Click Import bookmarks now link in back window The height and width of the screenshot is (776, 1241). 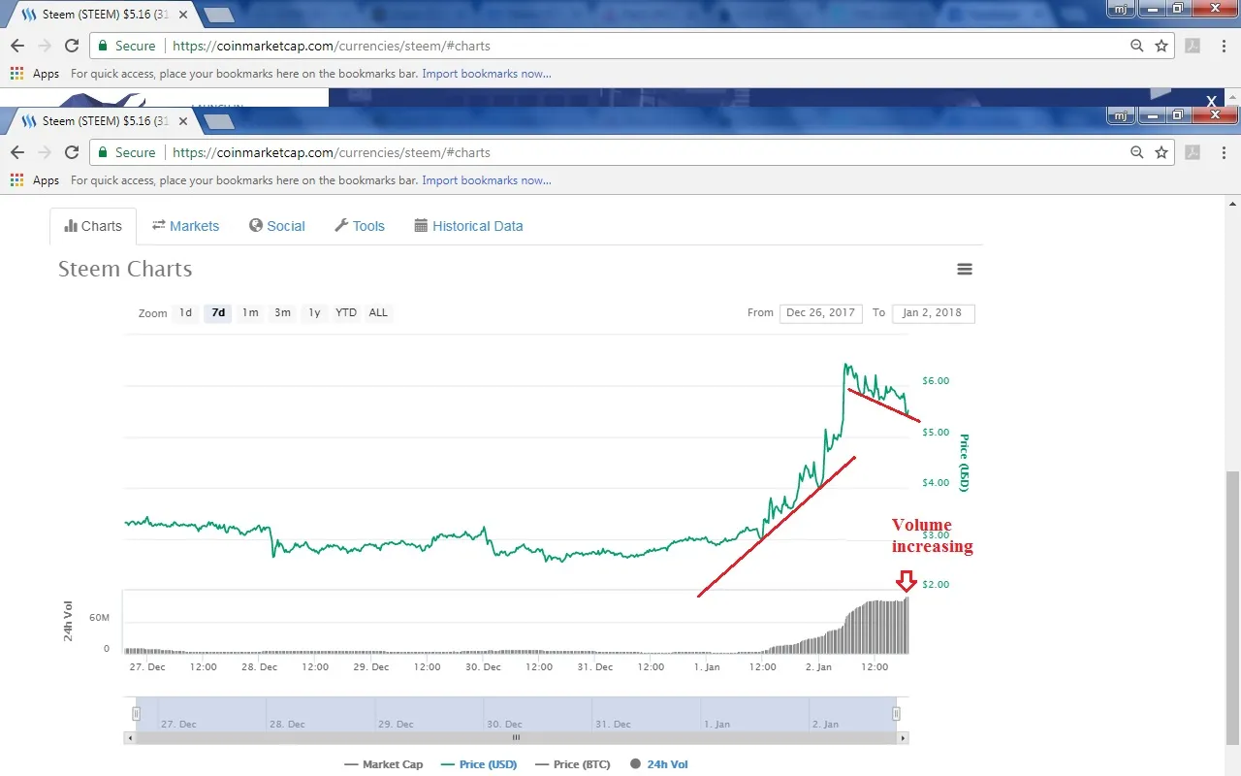[487, 74]
